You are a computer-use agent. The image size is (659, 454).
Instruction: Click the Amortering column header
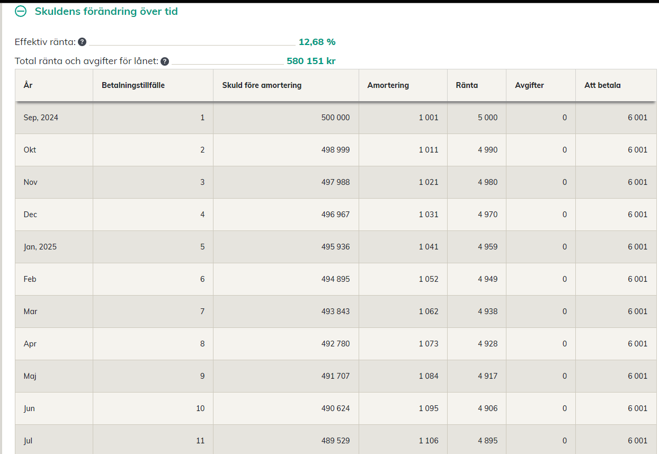tap(388, 85)
